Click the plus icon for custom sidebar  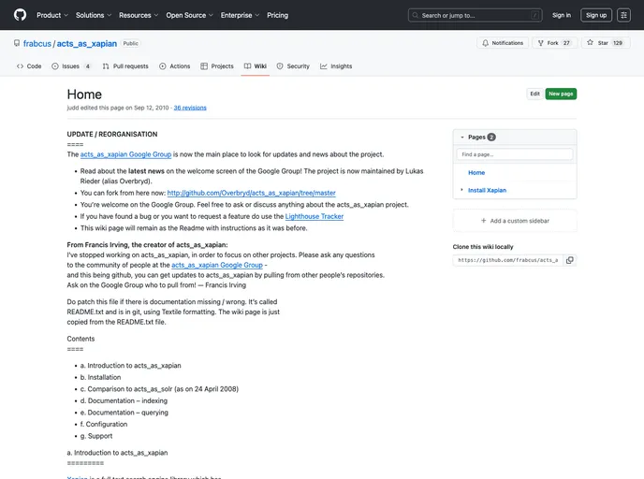coord(483,221)
